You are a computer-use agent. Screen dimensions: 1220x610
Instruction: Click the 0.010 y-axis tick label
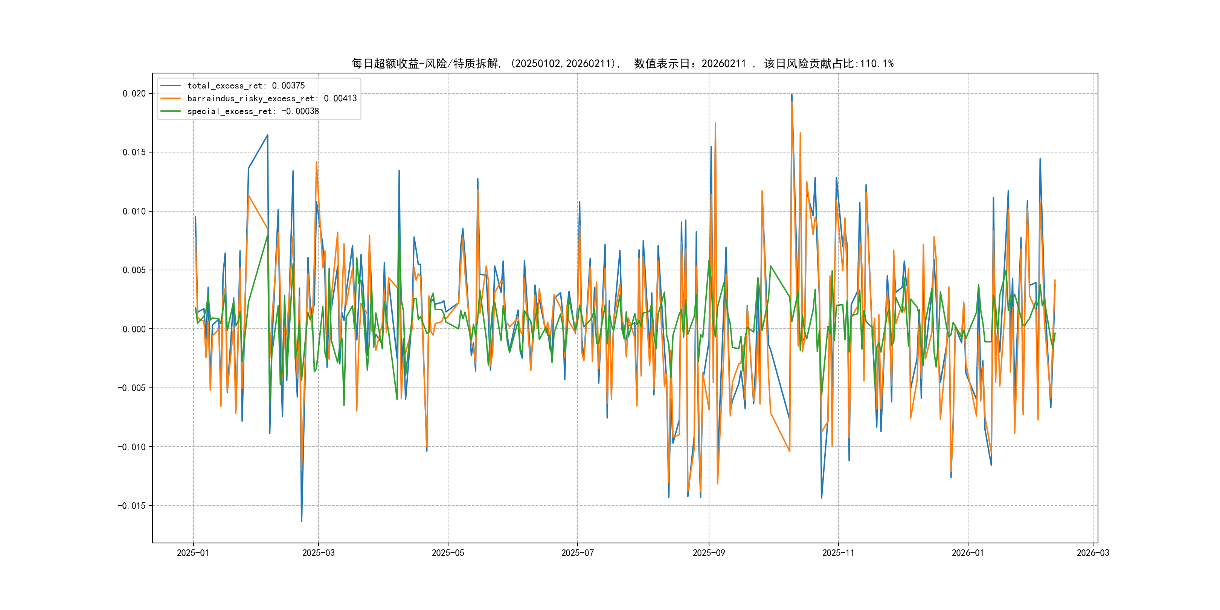coord(134,211)
